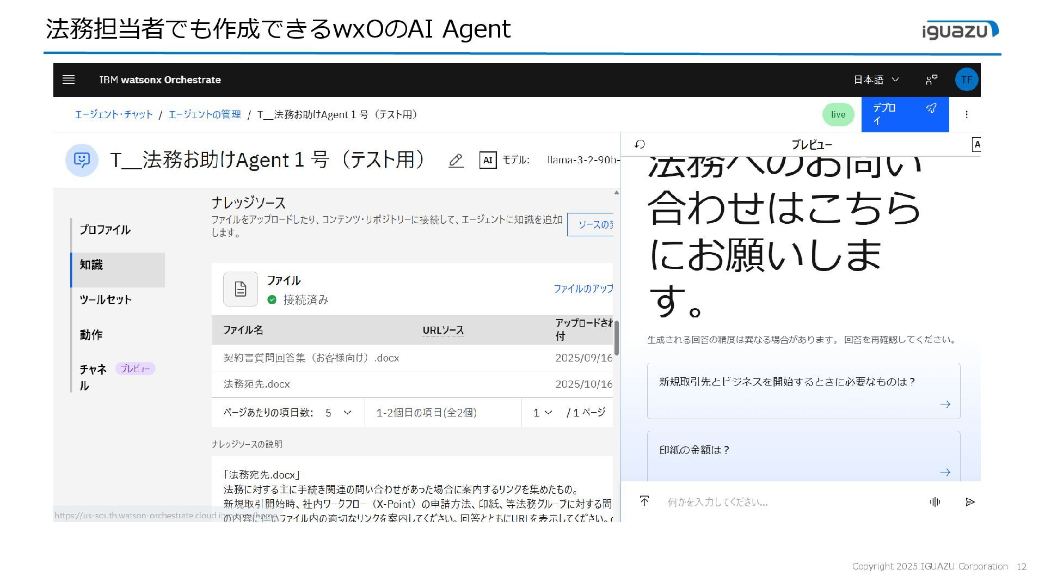This screenshot has width=1045, height=588.
Task: Click the upload file icon in chat
Action: 644,501
